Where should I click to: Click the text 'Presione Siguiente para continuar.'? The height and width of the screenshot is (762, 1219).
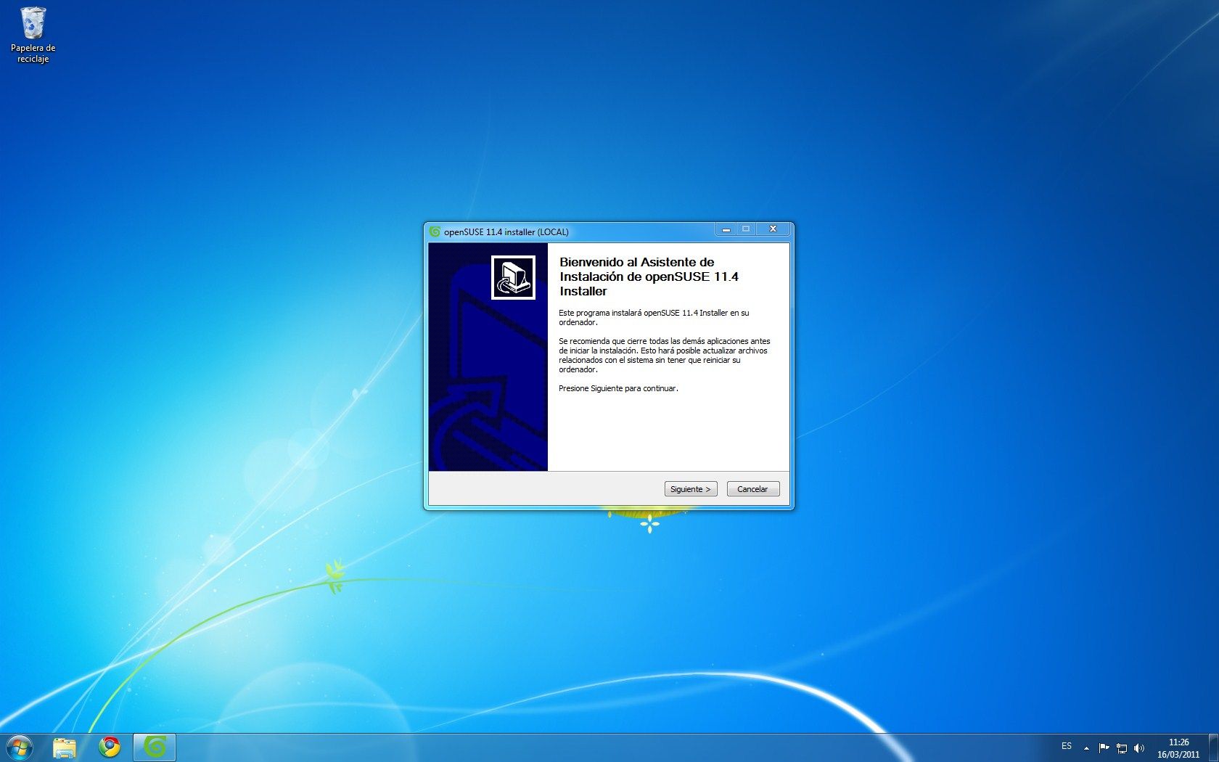618,388
